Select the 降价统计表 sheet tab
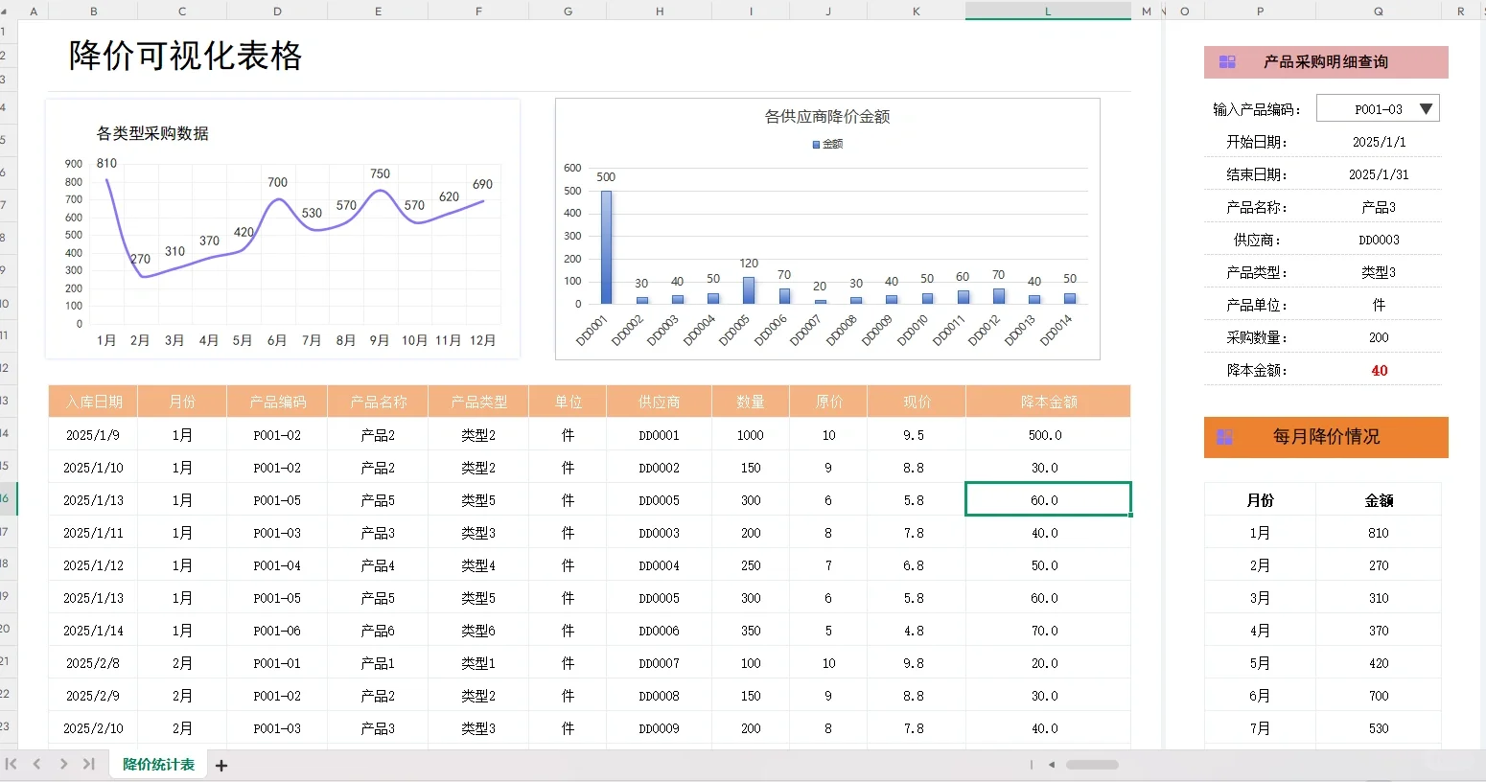Image resolution: width=1486 pixels, height=782 pixels. (156, 764)
